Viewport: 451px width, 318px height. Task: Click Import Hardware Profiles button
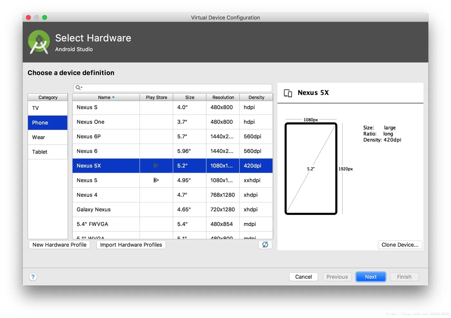click(131, 245)
